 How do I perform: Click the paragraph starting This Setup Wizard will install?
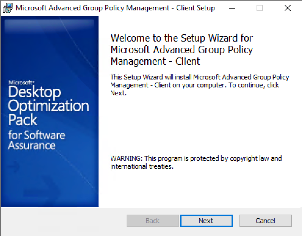pos(200,85)
